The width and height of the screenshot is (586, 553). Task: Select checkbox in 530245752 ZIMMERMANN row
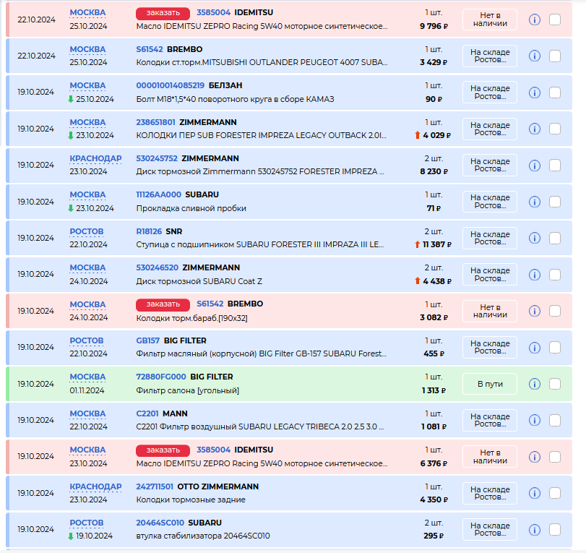click(x=555, y=166)
